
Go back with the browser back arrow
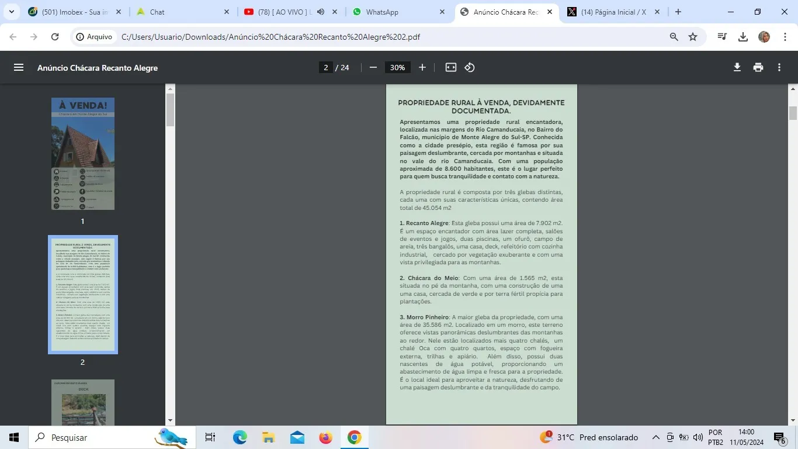[13, 37]
